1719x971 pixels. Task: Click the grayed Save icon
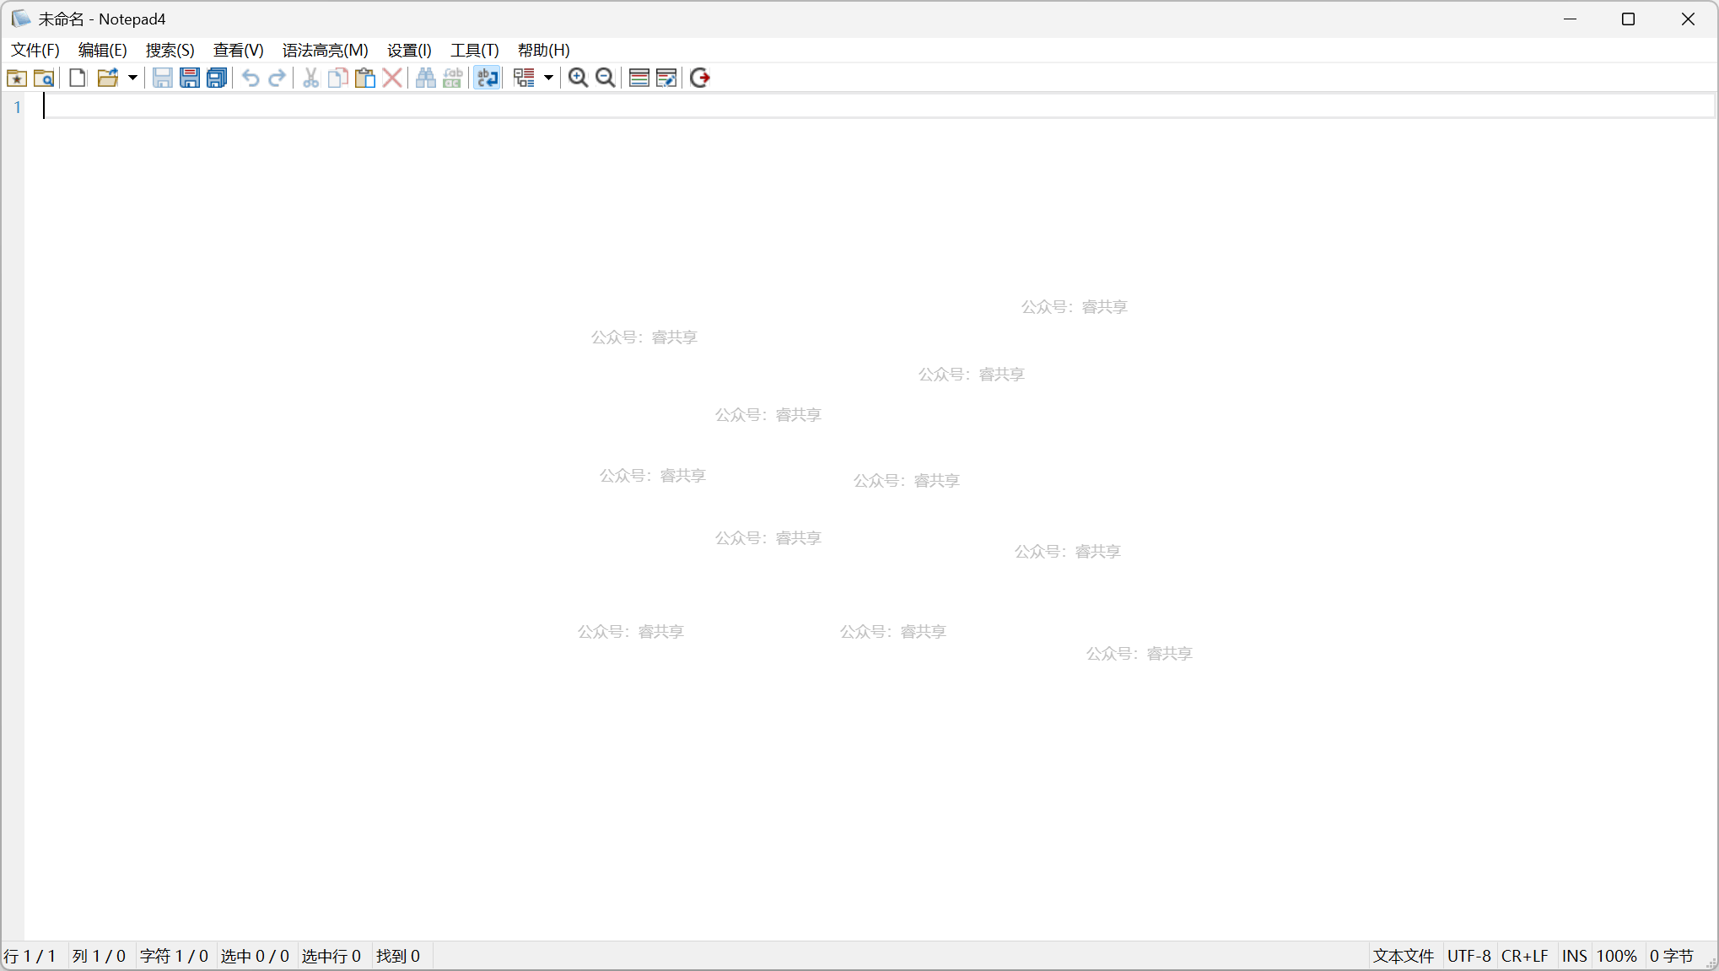[x=163, y=78]
